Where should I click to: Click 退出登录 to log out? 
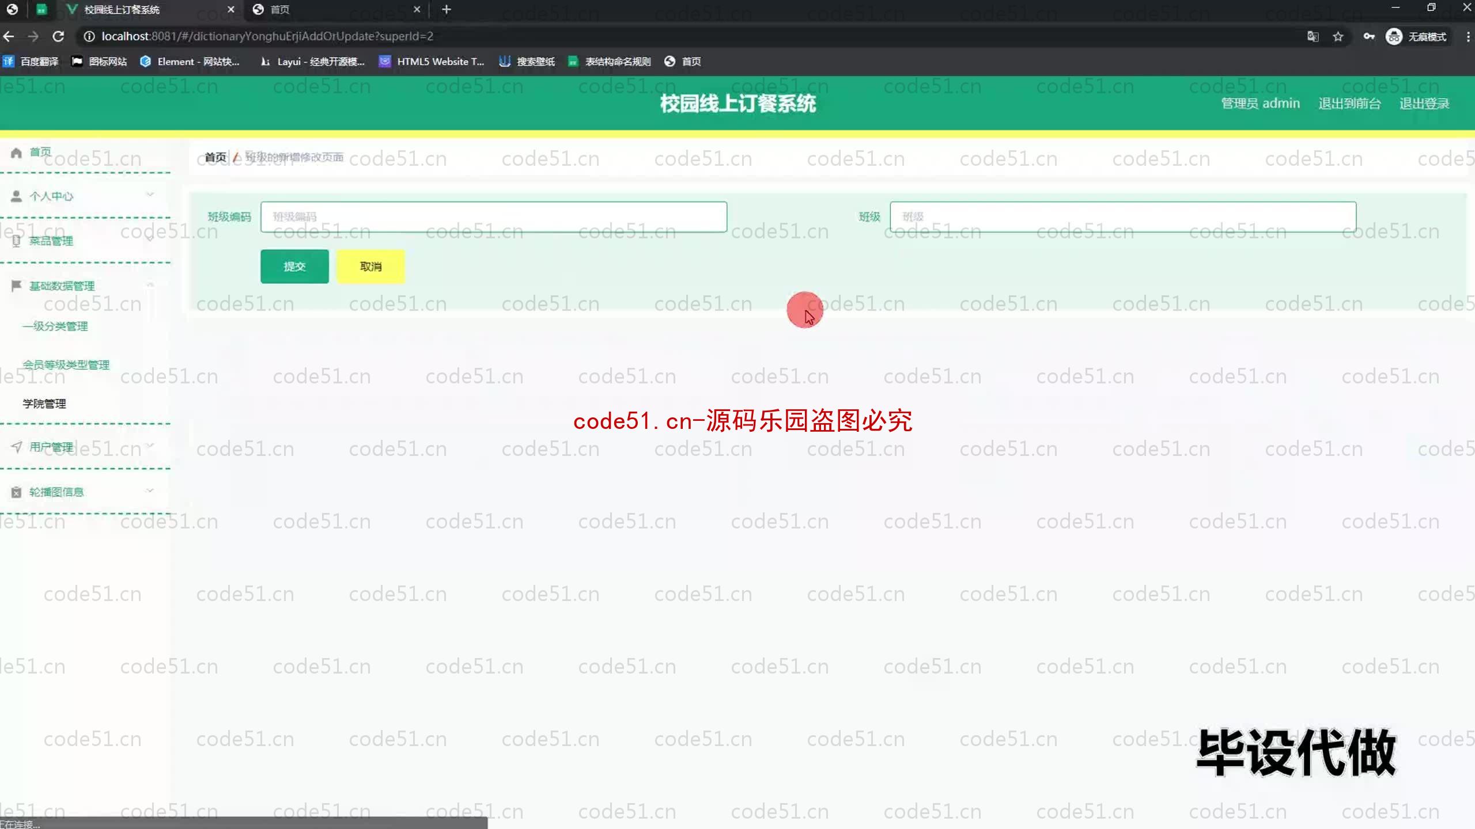tap(1424, 104)
